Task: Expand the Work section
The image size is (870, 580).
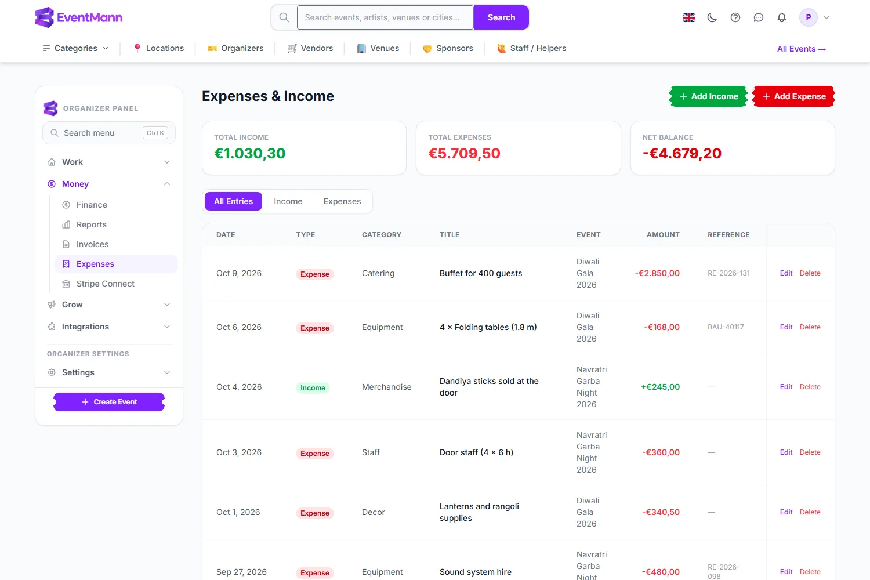Action: pyautogui.click(x=109, y=162)
